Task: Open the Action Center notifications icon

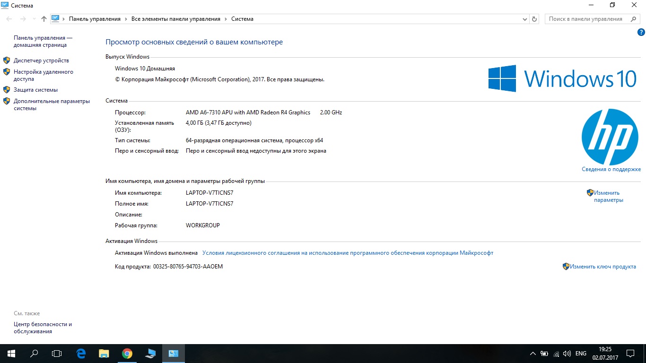Action: pos(630,353)
